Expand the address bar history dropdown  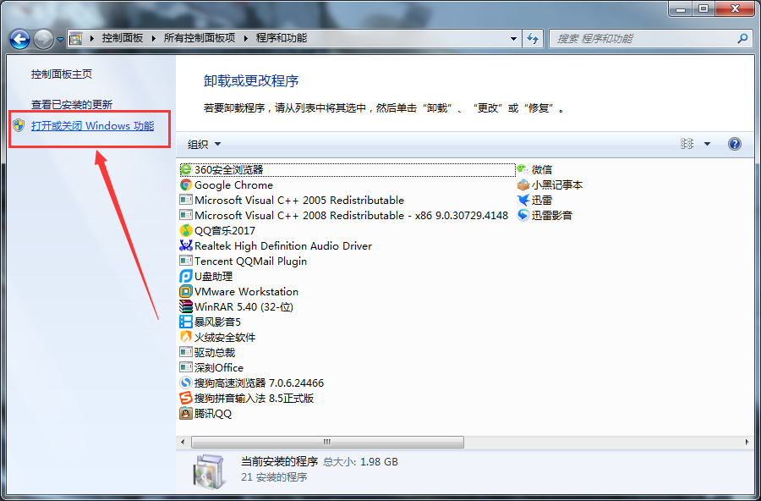pos(513,38)
